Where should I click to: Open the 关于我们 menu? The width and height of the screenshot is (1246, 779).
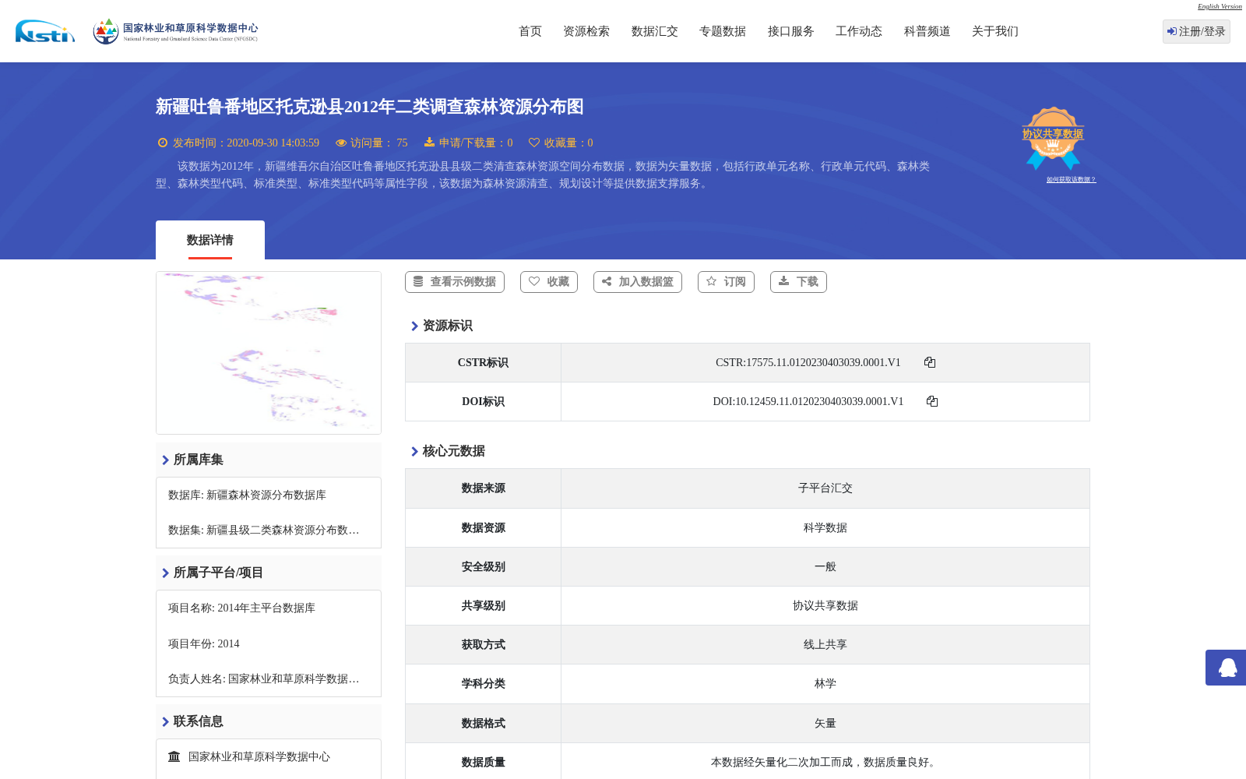click(995, 31)
